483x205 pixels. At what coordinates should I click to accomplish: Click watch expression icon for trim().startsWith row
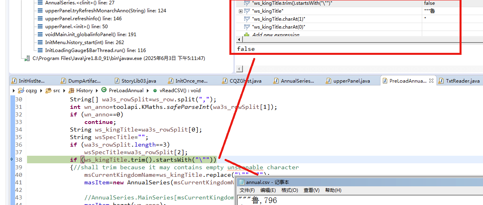pos(247,3)
